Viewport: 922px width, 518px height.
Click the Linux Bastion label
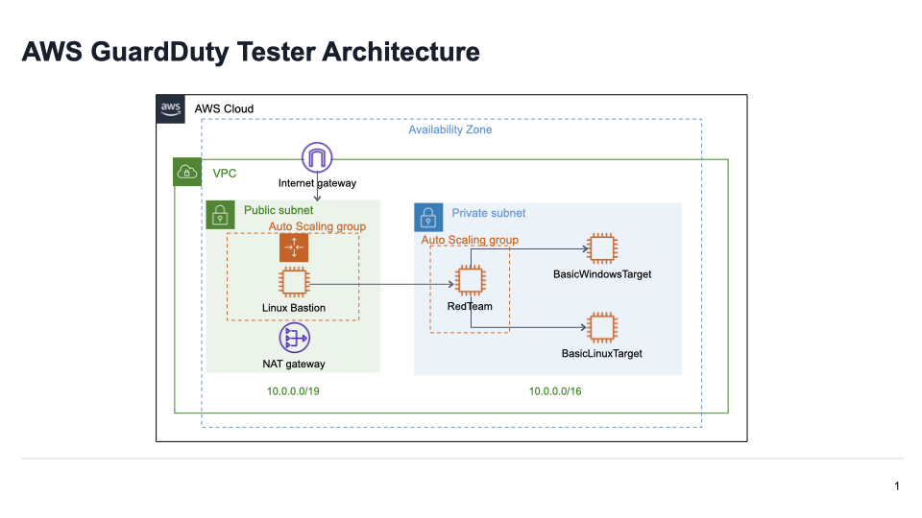point(294,308)
